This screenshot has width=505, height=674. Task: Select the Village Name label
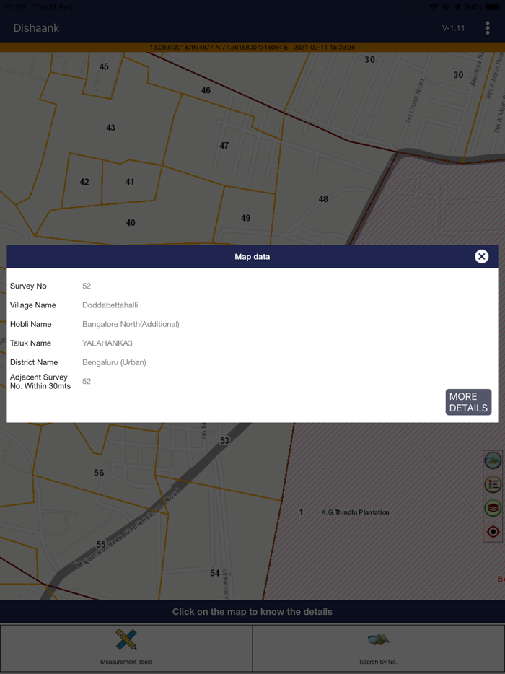pos(33,305)
